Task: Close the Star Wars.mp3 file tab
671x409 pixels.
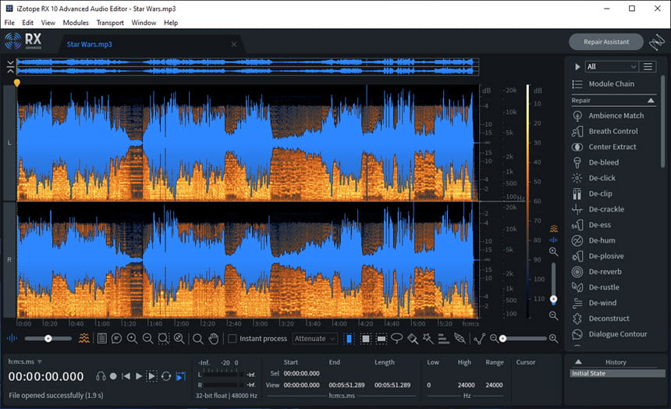Action: [233, 44]
